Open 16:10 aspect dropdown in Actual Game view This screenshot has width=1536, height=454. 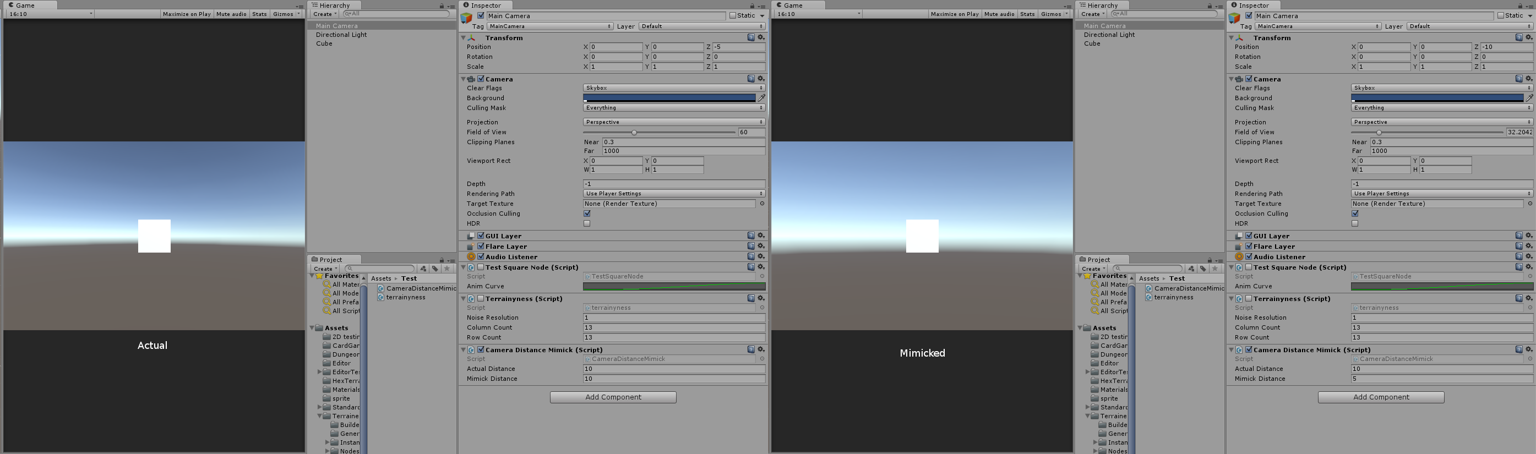pyautogui.click(x=51, y=14)
